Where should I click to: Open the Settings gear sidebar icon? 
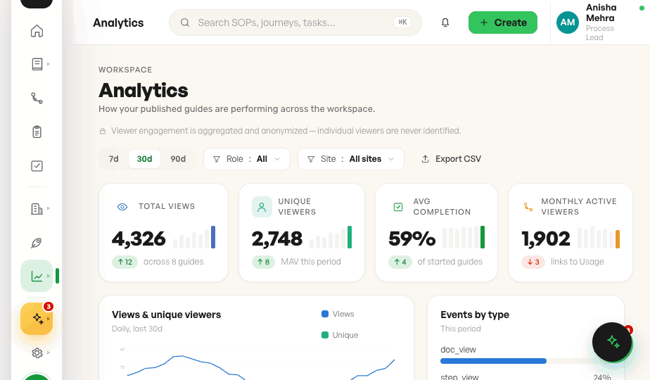[x=37, y=353]
